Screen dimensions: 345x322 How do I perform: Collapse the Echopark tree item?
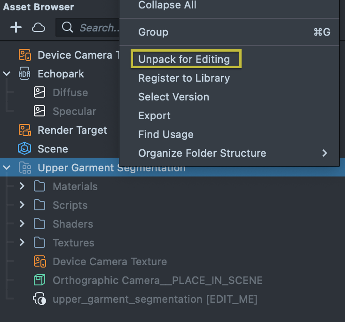click(7, 74)
